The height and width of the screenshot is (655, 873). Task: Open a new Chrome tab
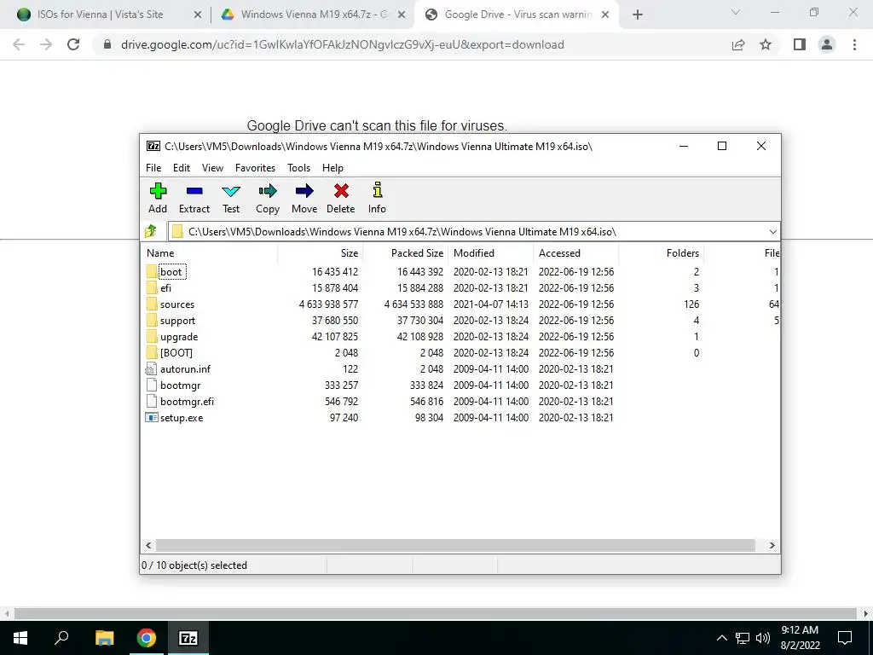coord(638,15)
